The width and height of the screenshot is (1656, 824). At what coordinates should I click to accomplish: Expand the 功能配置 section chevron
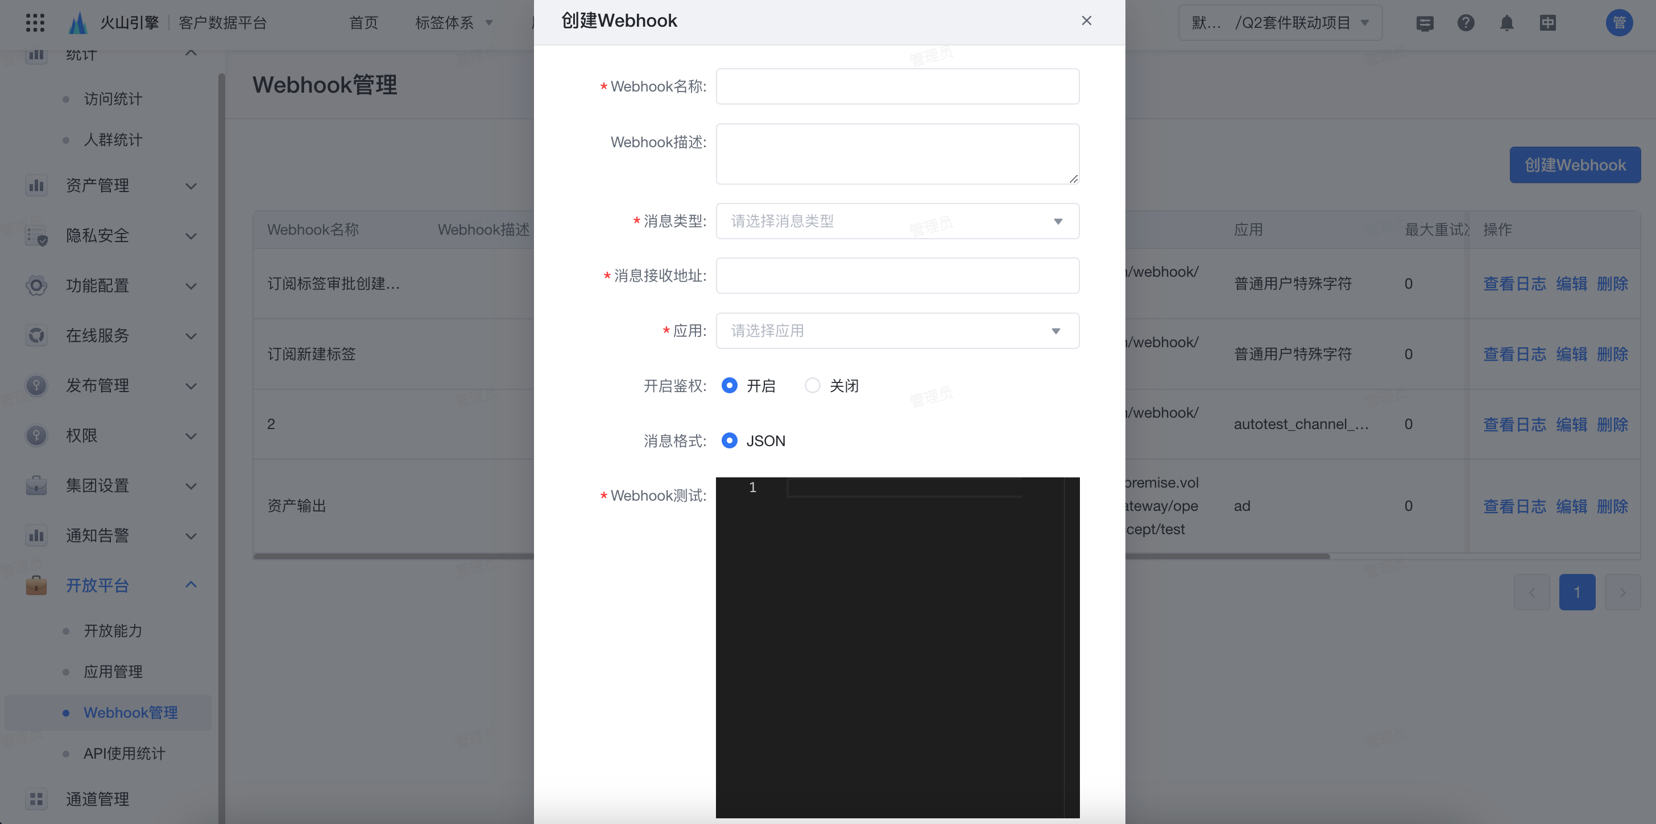(x=191, y=285)
